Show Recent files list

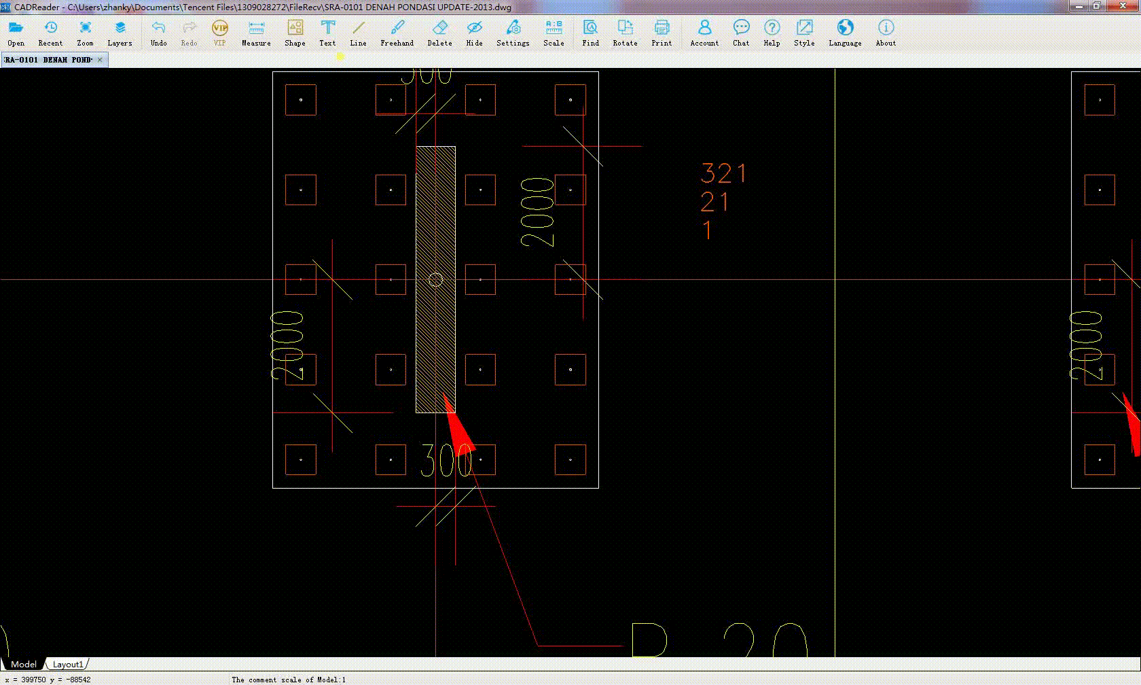click(50, 33)
